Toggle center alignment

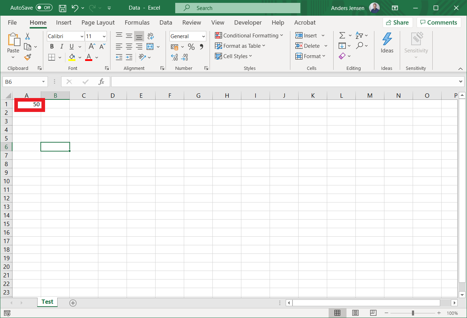[x=129, y=46]
